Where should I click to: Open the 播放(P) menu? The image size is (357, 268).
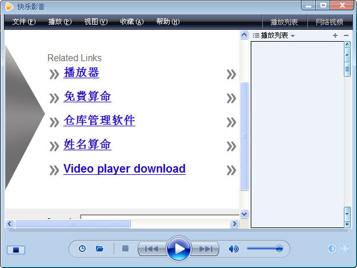pos(60,22)
